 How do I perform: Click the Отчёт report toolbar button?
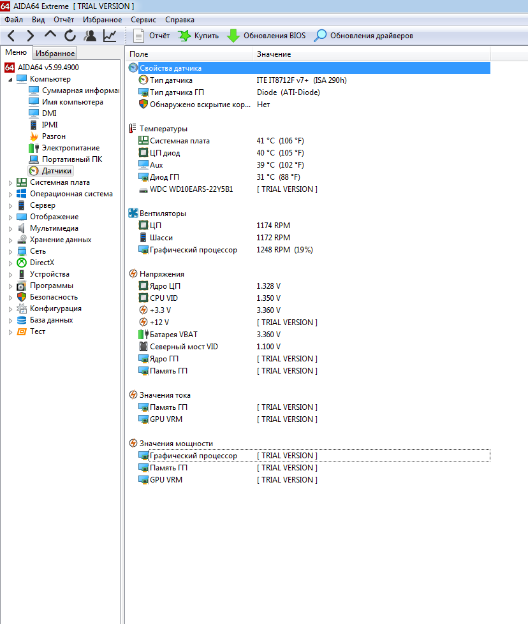click(x=151, y=36)
